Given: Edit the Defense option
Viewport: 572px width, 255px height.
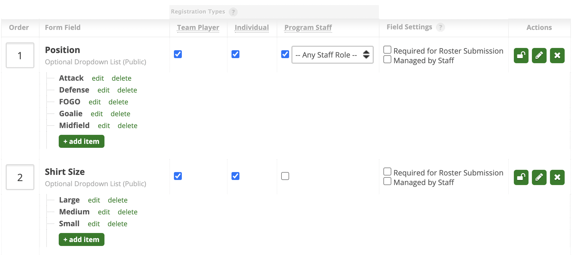Looking at the screenshot, I should (x=104, y=90).
